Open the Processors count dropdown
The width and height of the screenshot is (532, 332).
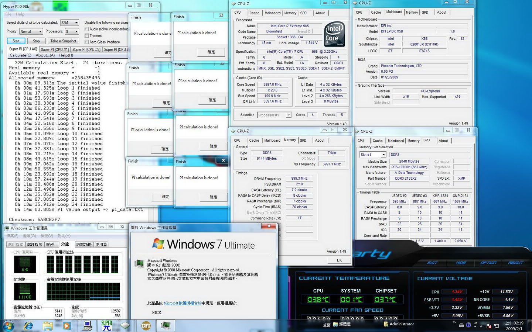pos(72,31)
